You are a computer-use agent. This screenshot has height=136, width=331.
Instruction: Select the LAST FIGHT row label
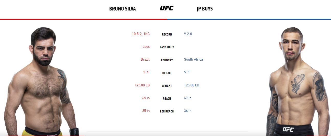167,47
